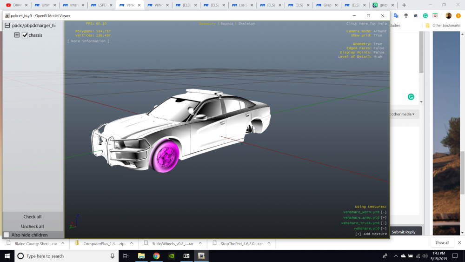Viewport: 465px width, 262px height.
Task: Switch to the LSPD browser tab
Action: (102, 5)
